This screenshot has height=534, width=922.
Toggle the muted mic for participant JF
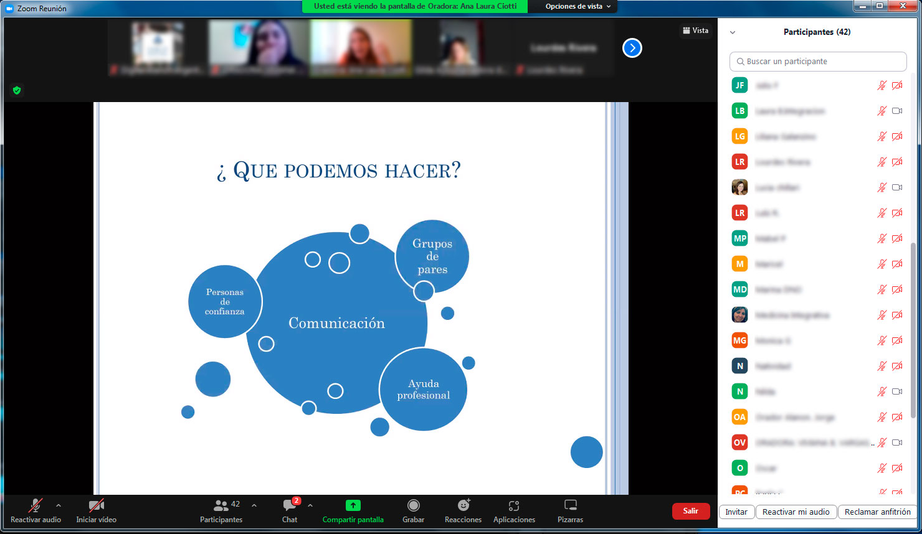tap(882, 85)
